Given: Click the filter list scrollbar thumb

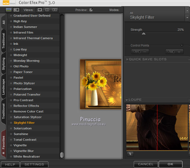Looking at the screenshot, I should [x=62, y=155].
